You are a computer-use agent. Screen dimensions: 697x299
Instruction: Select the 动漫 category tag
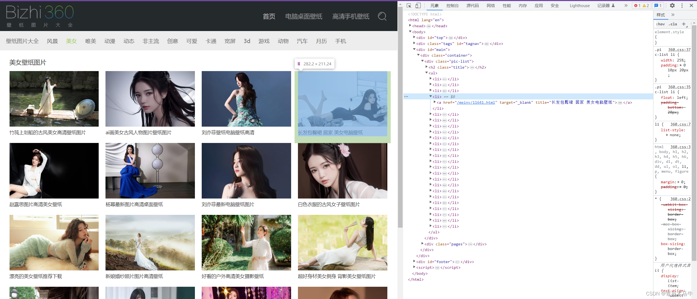tap(110, 41)
